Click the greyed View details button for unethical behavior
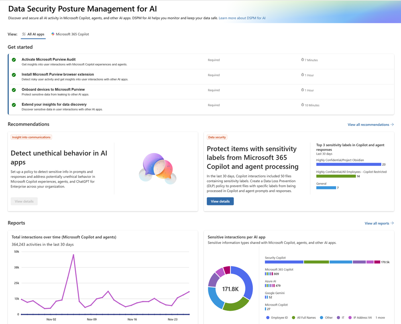Screen dimensions: 401x324 [24, 201]
